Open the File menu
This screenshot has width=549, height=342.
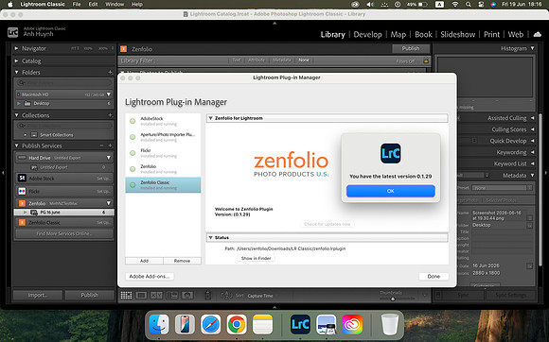tap(77, 5)
